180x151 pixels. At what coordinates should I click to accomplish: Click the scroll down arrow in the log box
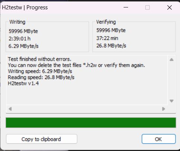pos(171,101)
